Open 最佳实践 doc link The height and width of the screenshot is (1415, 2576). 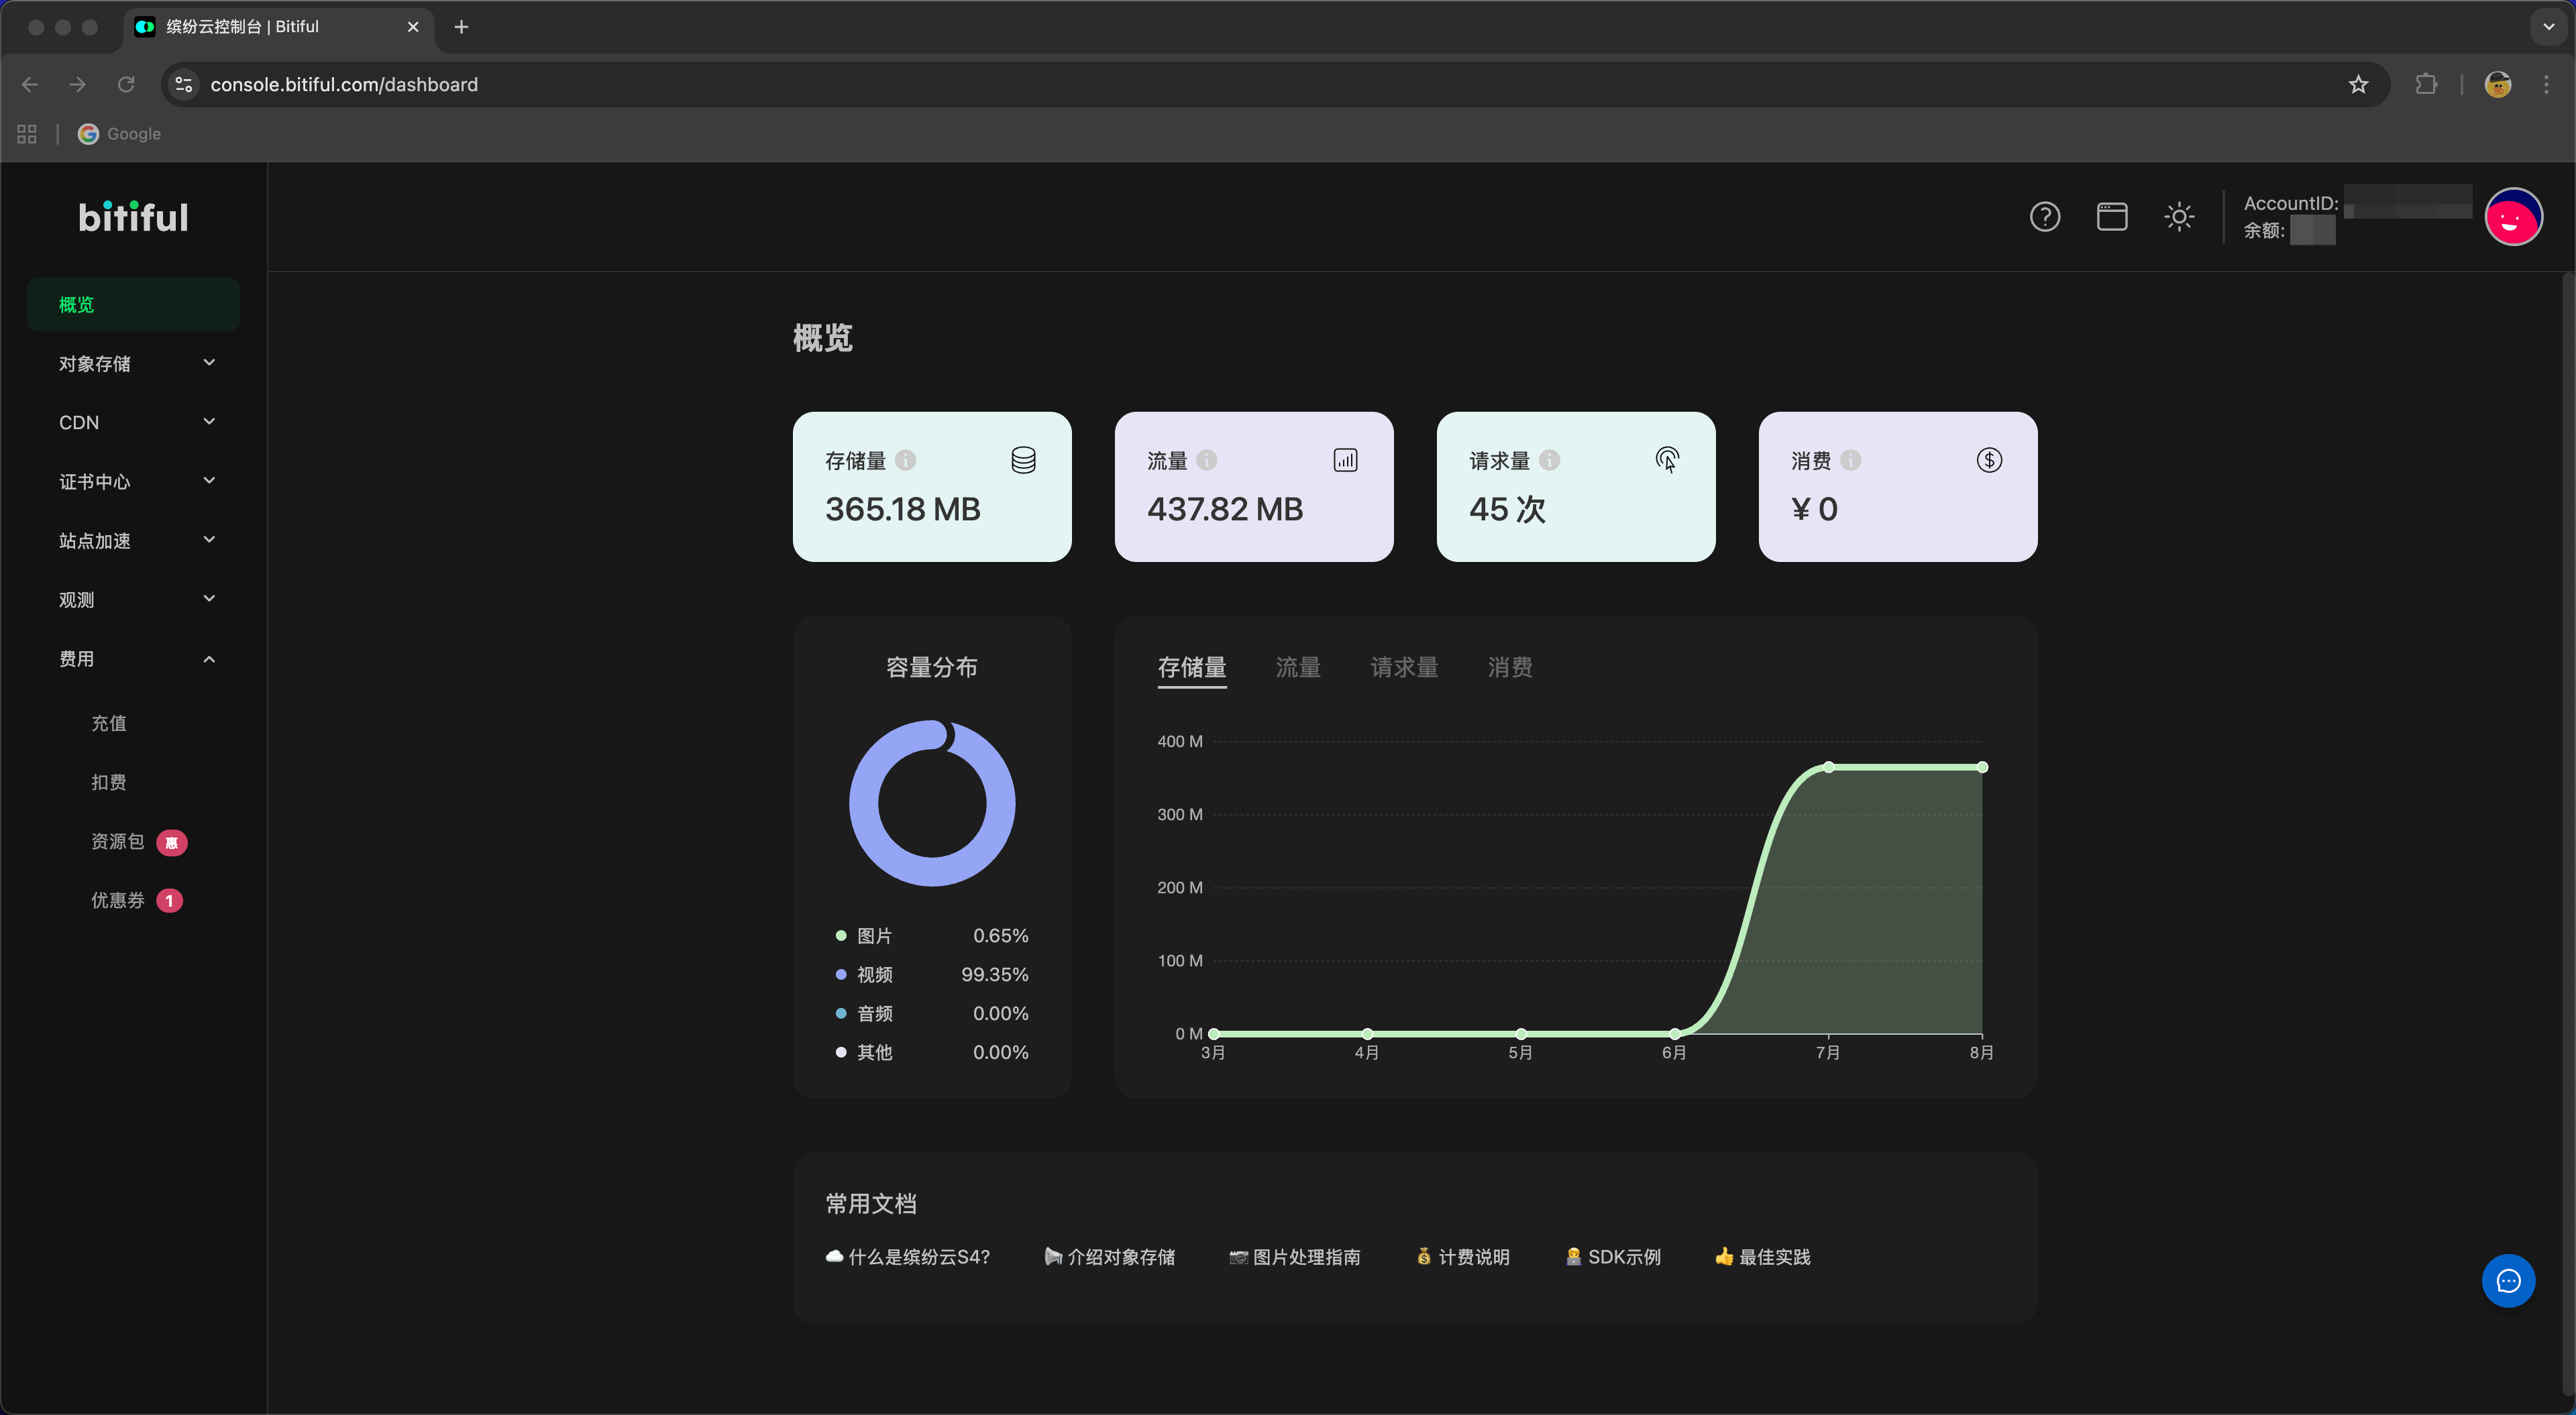coord(1763,1257)
